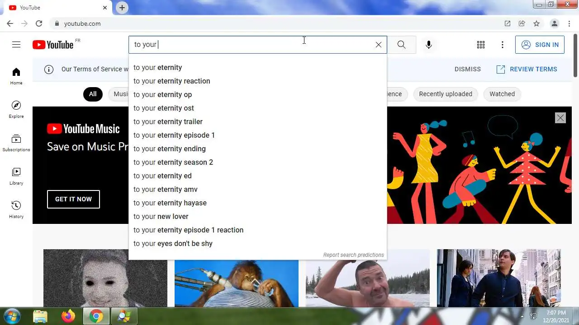Open the orangutan with microphone thumbnail

[x=237, y=283]
